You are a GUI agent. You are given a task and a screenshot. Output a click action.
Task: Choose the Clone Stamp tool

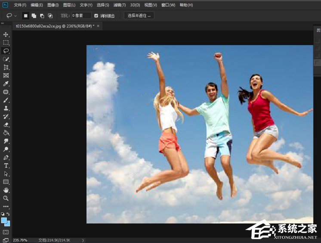[x=6, y=108]
